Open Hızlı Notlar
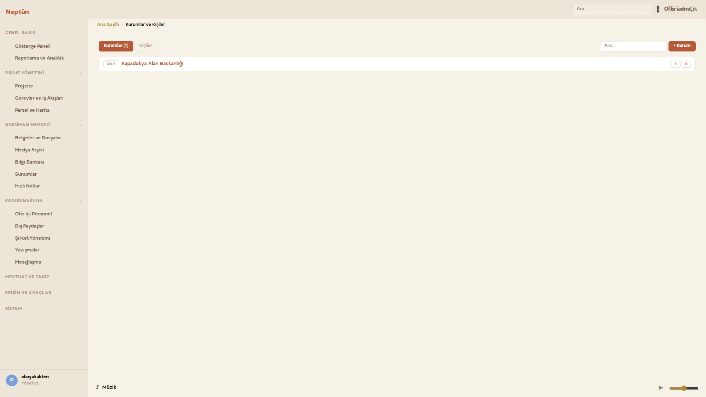Viewport: 706px width, 397px height. (27, 186)
